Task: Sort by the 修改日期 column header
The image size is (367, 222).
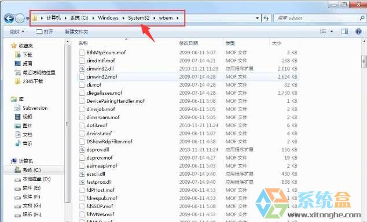Action: click(189, 43)
